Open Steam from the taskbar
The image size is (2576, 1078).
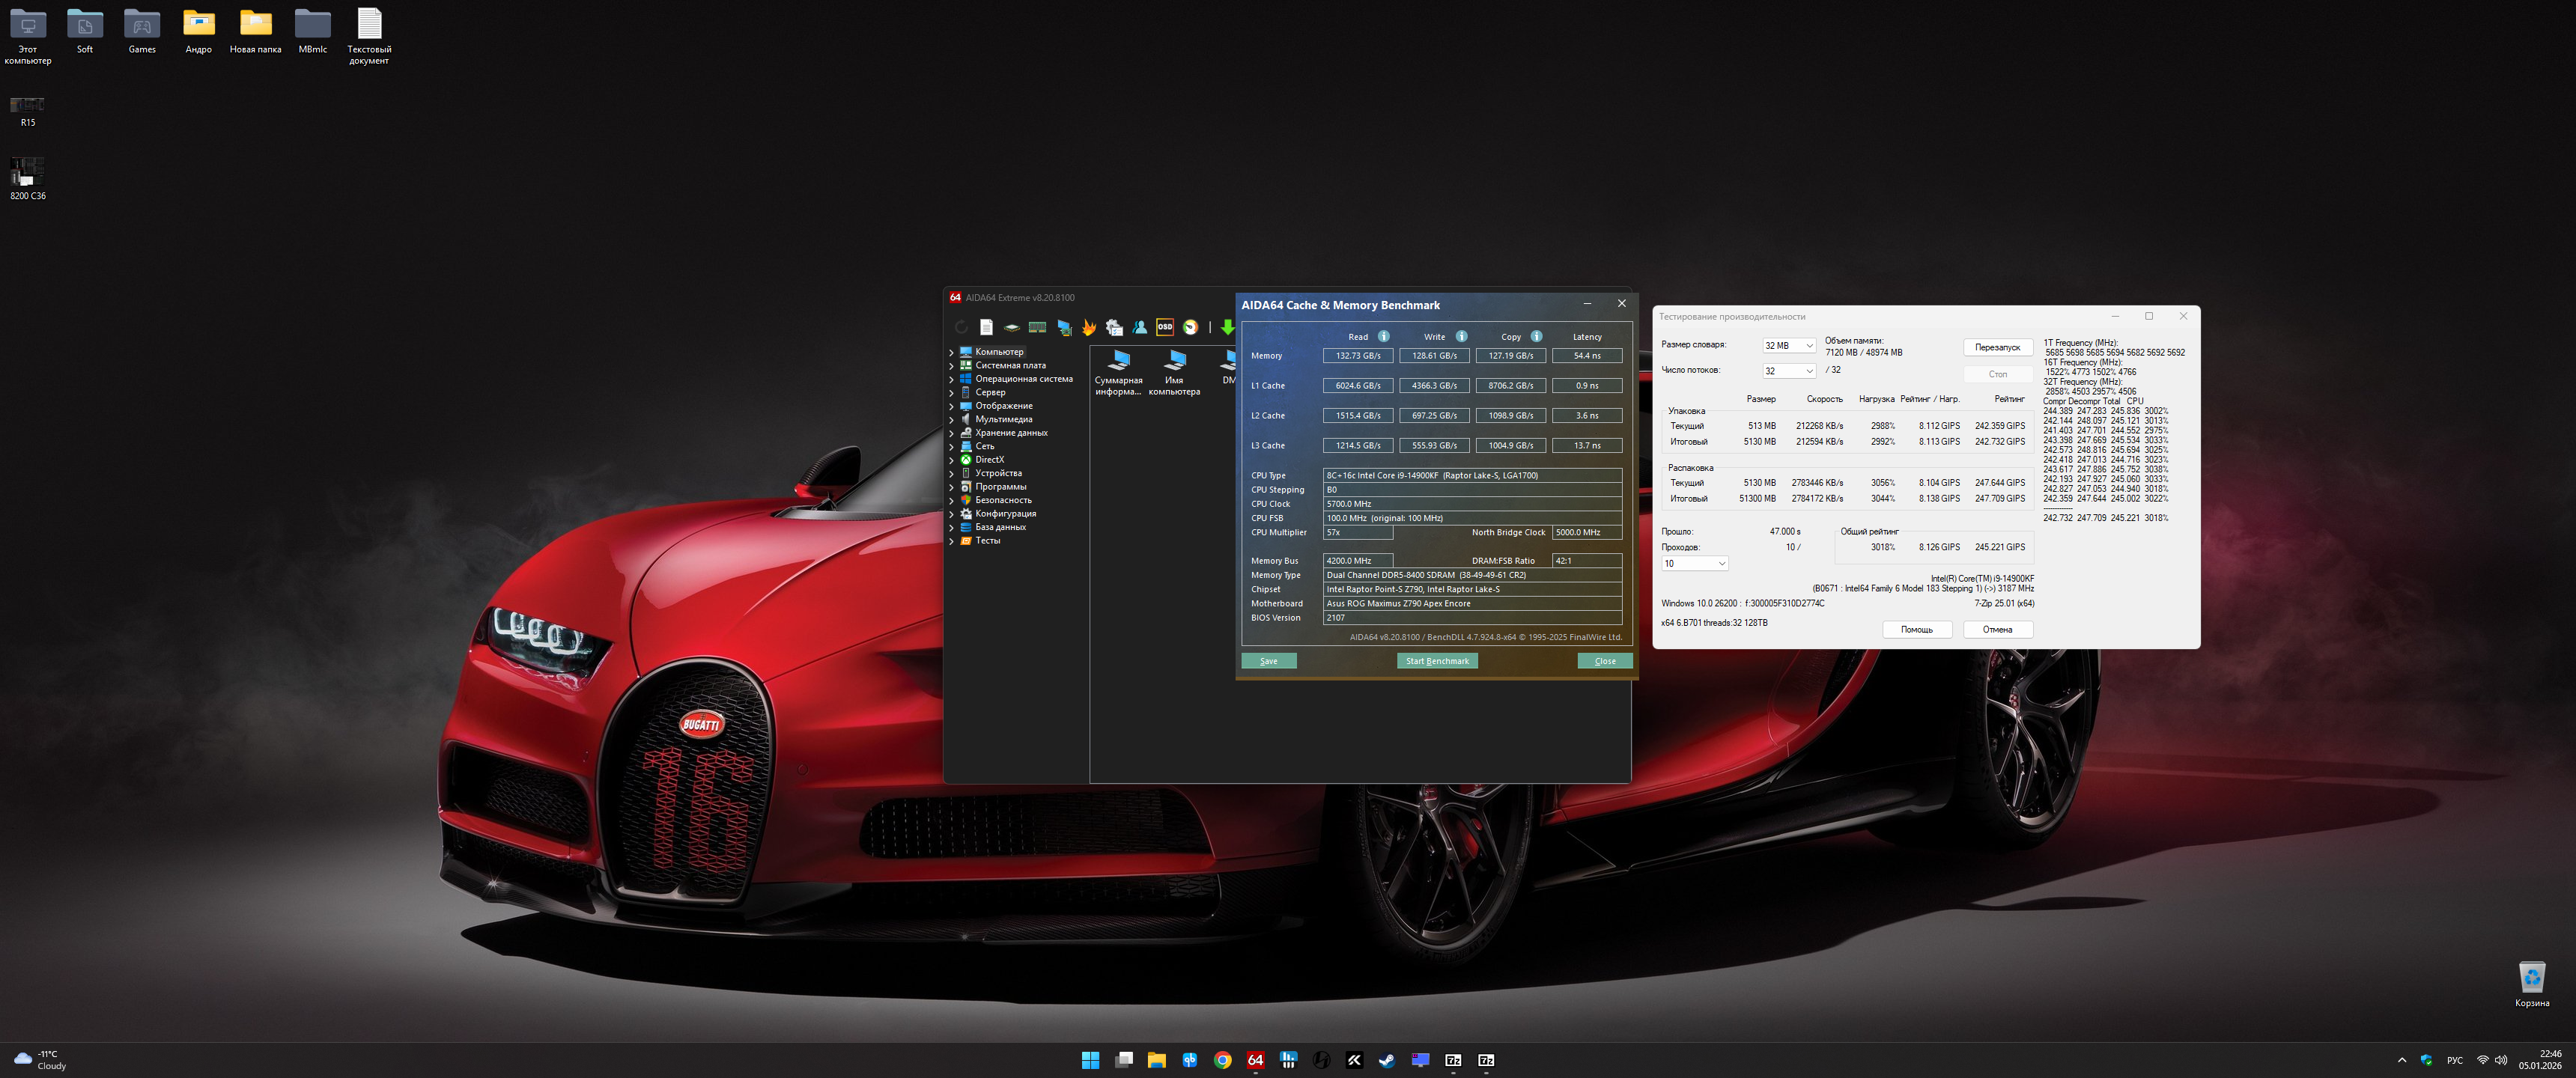click(x=1387, y=1060)
